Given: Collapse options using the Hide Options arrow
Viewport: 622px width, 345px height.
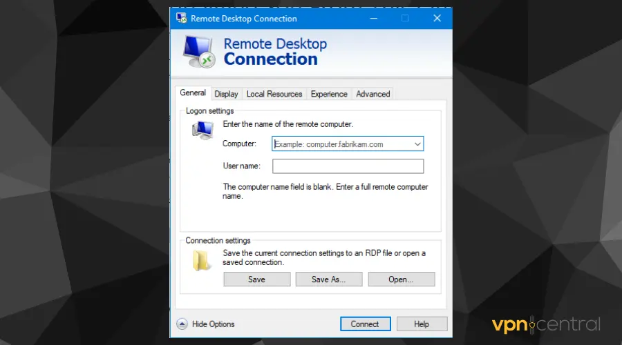Looking at the screenshot, I should 182,324.
